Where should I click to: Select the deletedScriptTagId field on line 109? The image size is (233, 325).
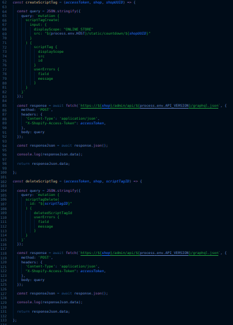[x=53, y=213]
